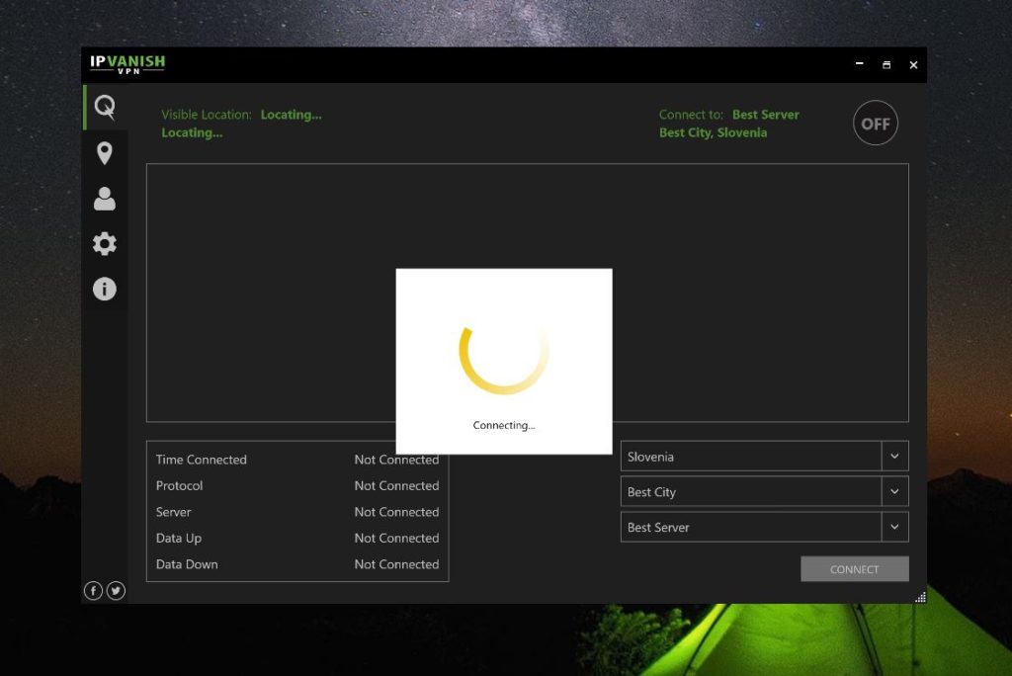The height and width of the screenshot is (676, 1012).
Task: Open IPVanish Facebook page icon
Action: [x=93, y=590]
